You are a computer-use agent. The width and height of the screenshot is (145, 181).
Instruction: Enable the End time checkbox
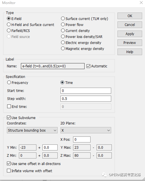pos(9,106)
